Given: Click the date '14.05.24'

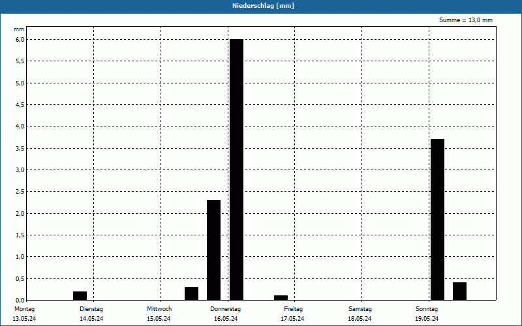Looking at the screenshot, I should coord(91,319).
